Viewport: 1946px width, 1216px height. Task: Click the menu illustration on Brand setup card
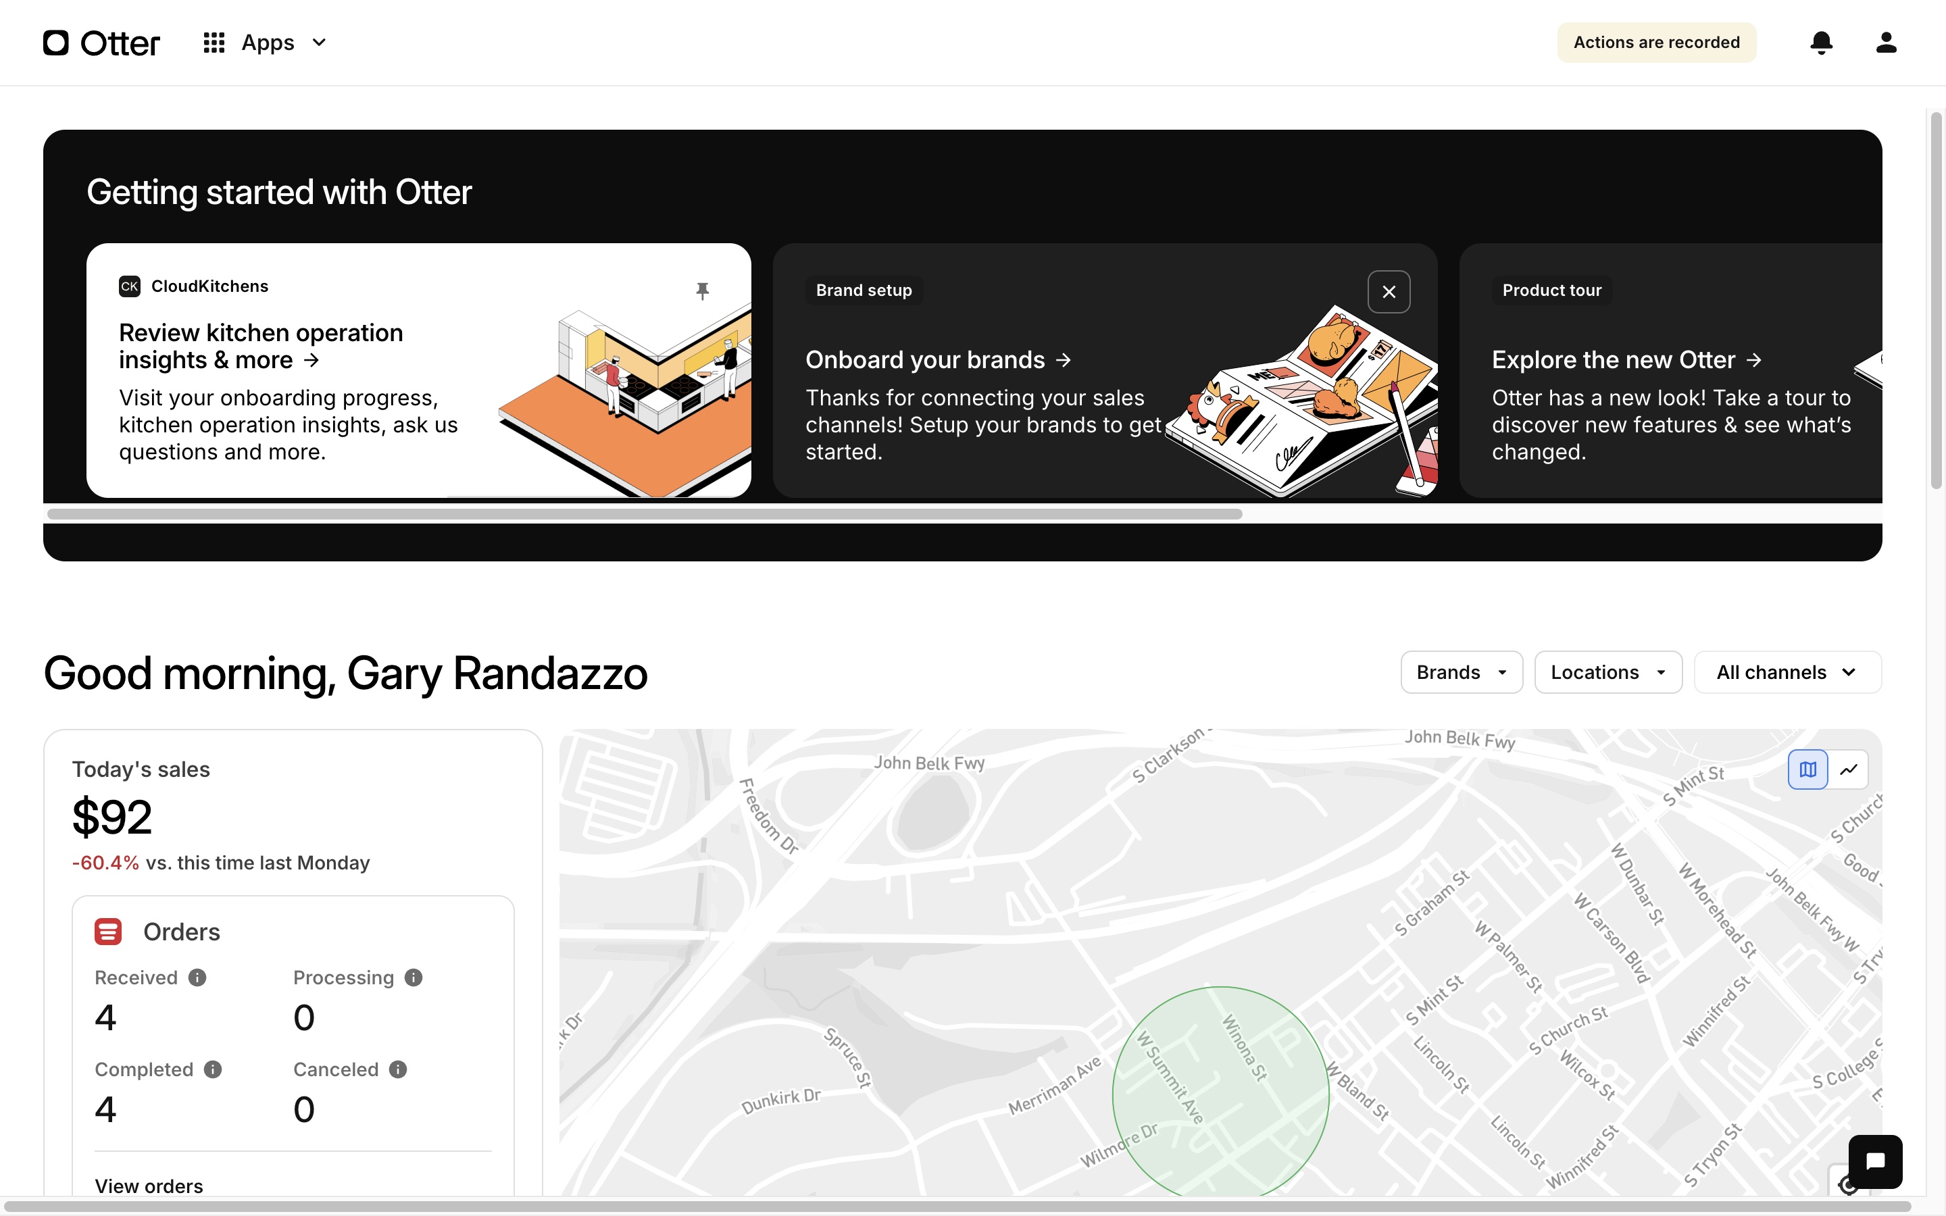pyautogui.click(x=1303, y=402)
